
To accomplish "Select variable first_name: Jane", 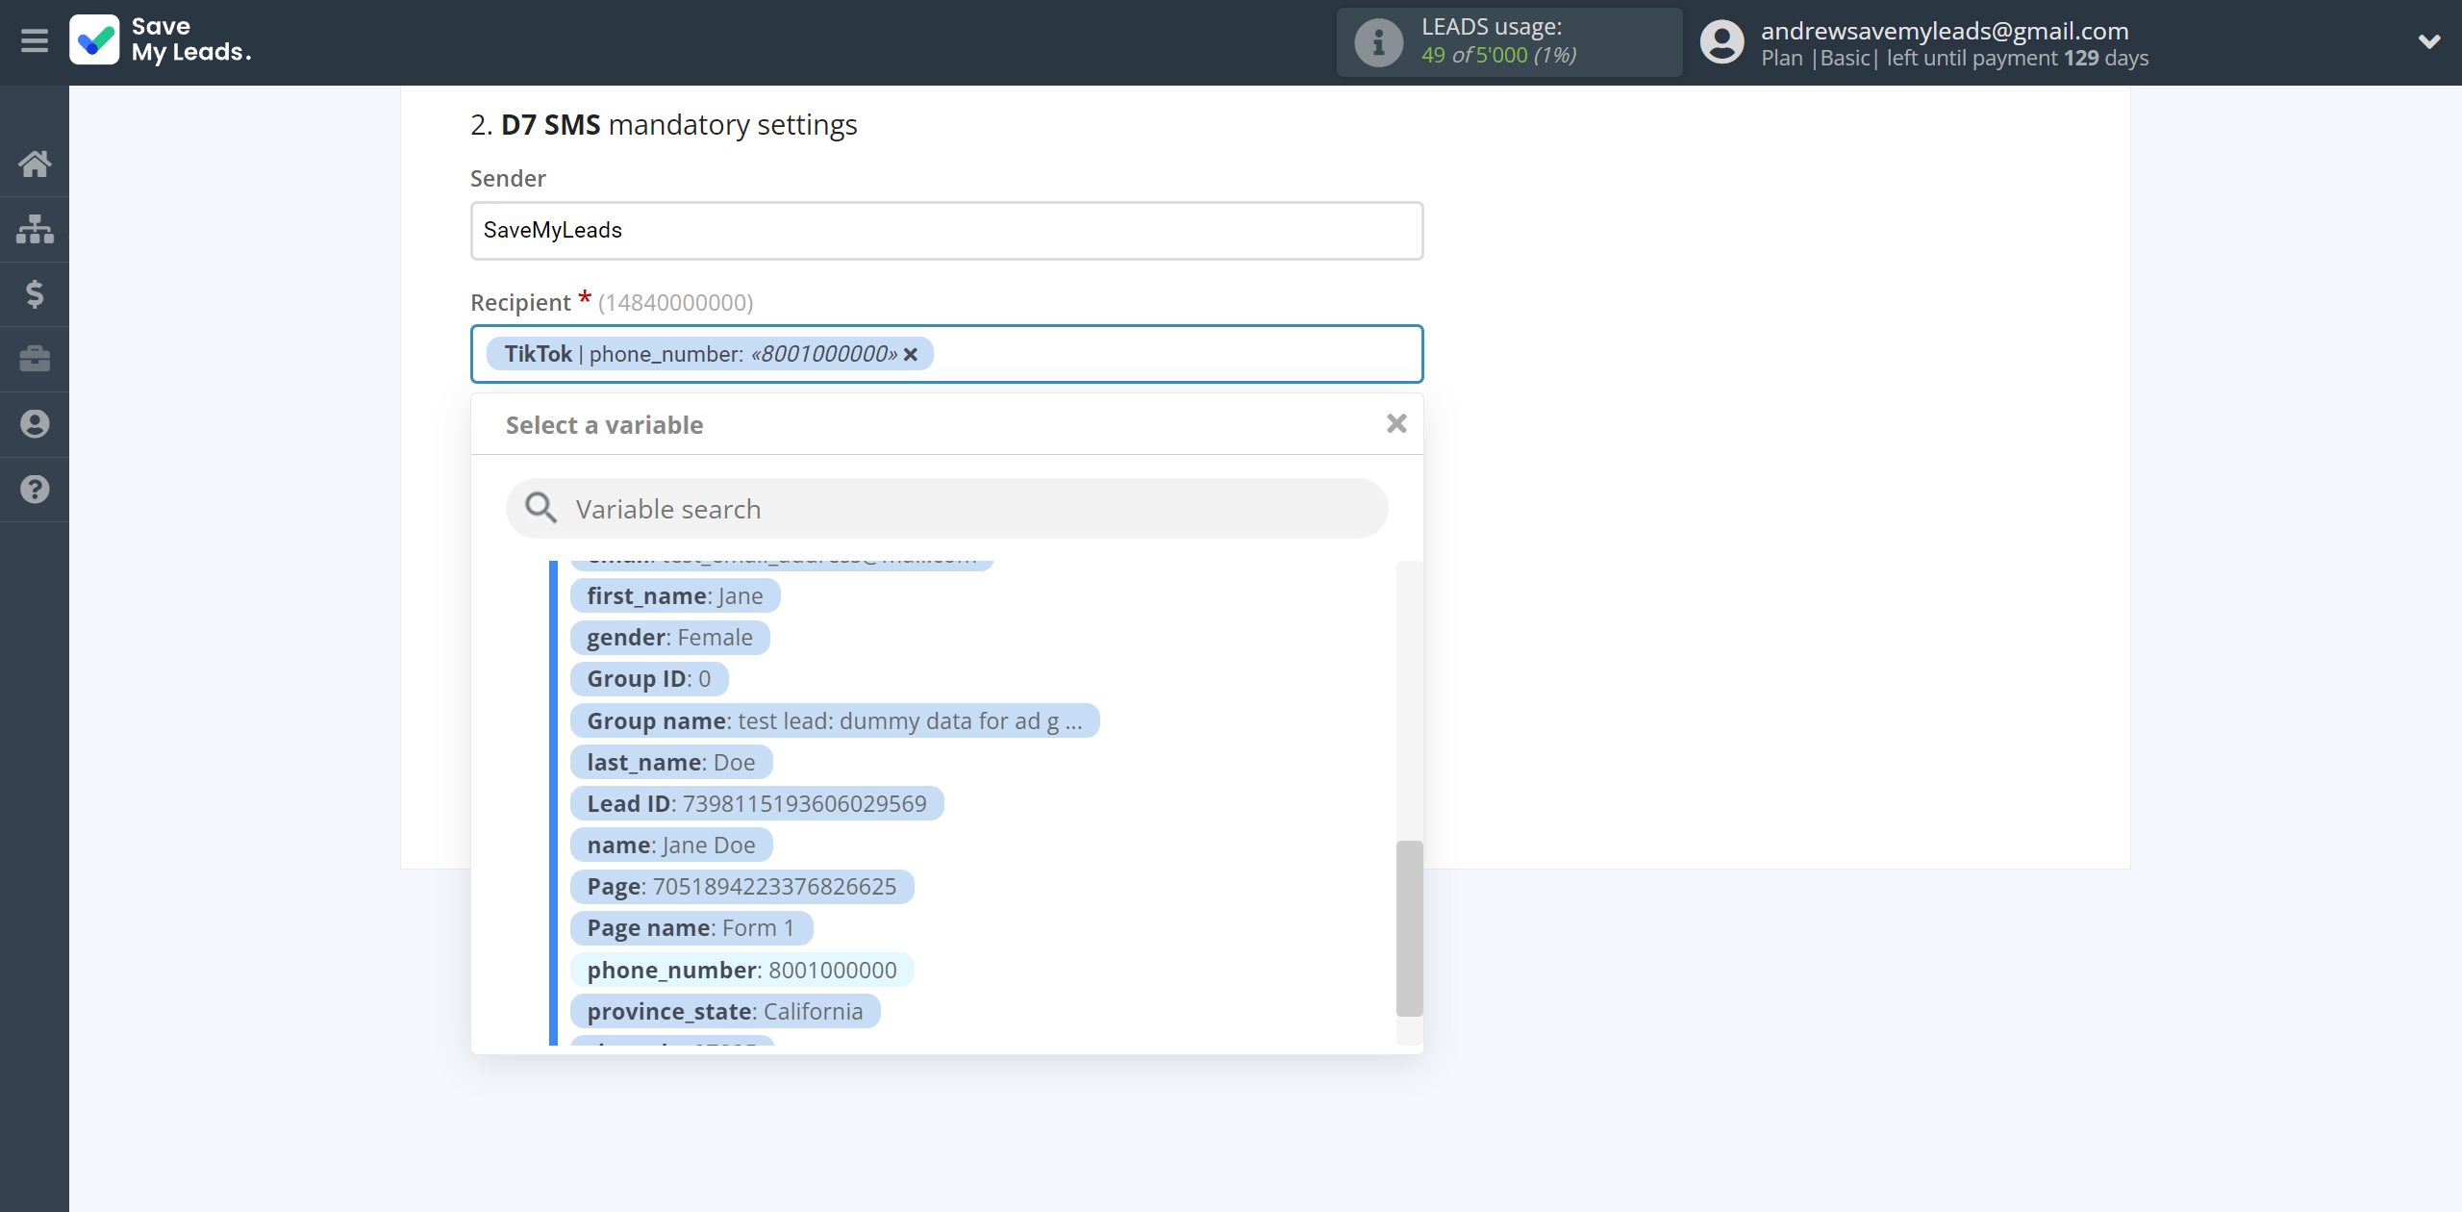I will pyautogui.click(x=675, y=595).
